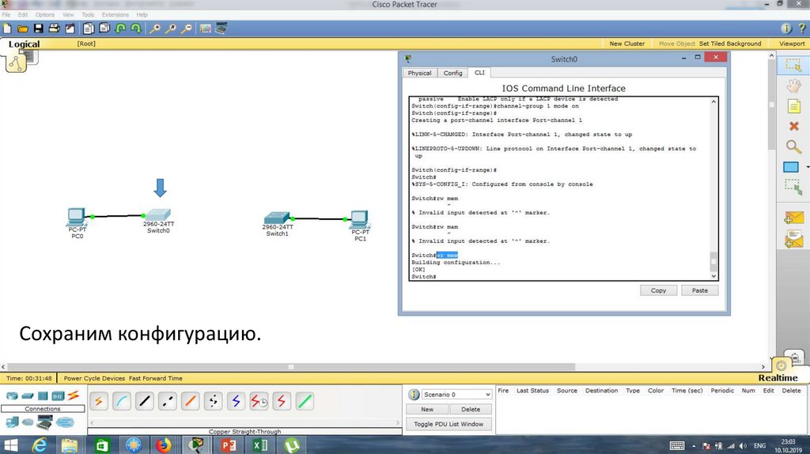Select the Place Note tool
810x454 pixels.
click(x=793, y=106)
